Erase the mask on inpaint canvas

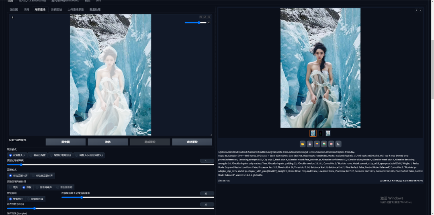click(x=205, y=17)
